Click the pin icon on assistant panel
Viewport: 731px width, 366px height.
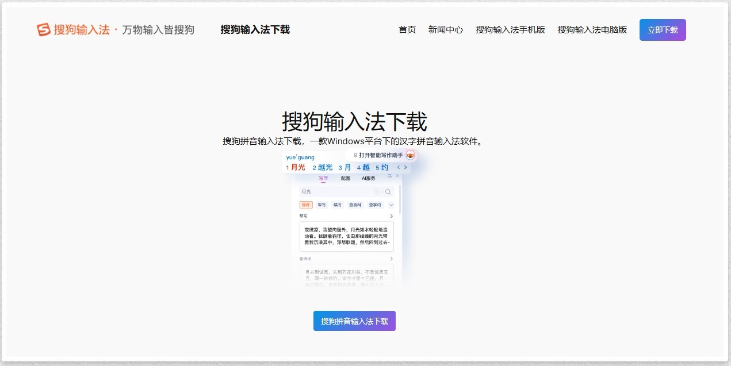[x=389, y=175]
